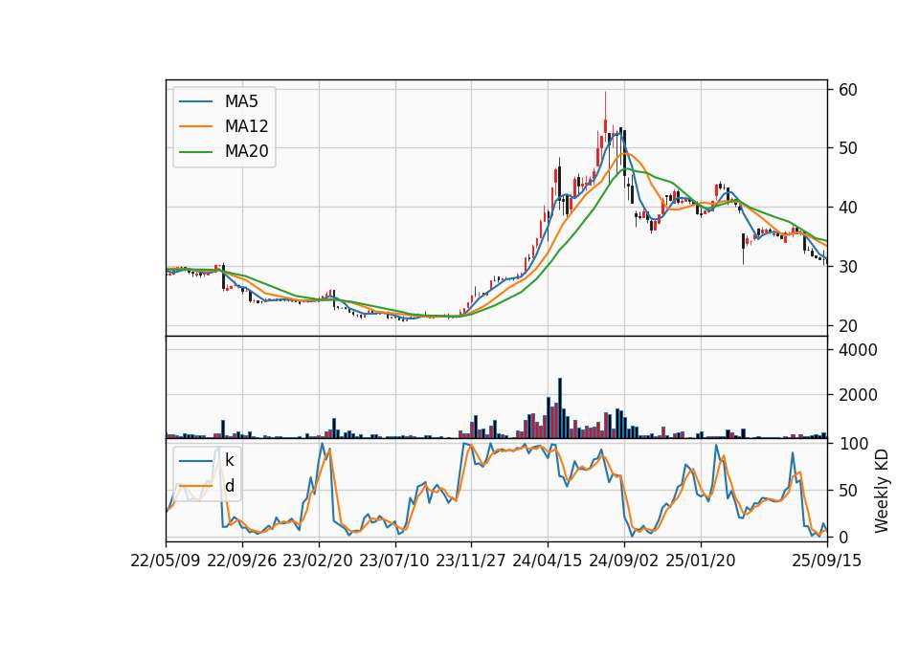Click the MA12 legend label
The height and width of the screenshot is (660, 919).
(246, 126)
